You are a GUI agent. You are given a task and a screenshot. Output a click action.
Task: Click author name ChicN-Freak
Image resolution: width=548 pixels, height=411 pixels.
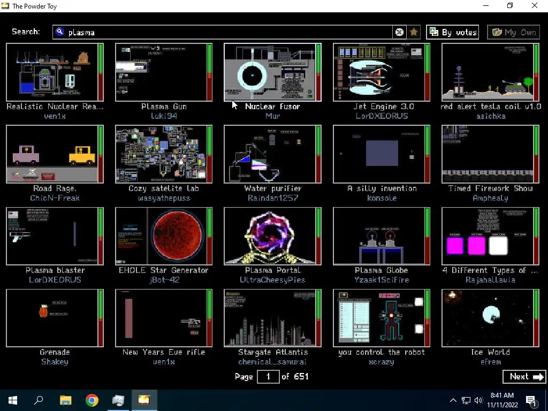(55, 198)
